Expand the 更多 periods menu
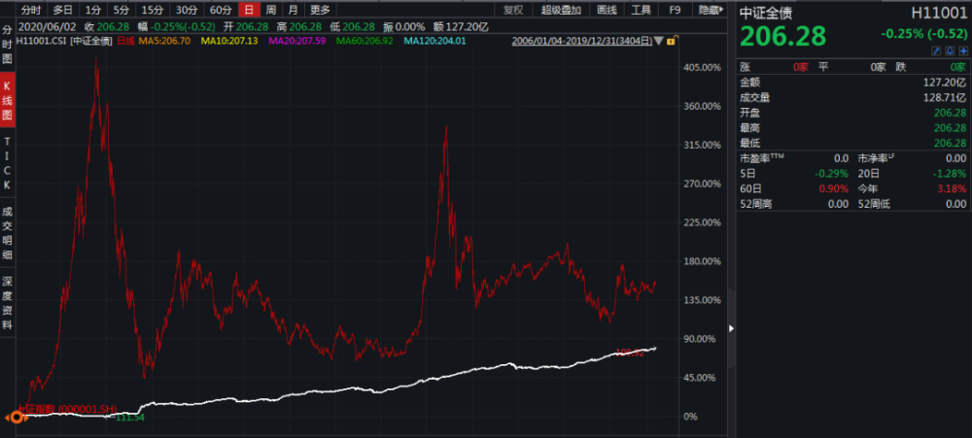Screen dimensions: 972x438 (321, 10)
